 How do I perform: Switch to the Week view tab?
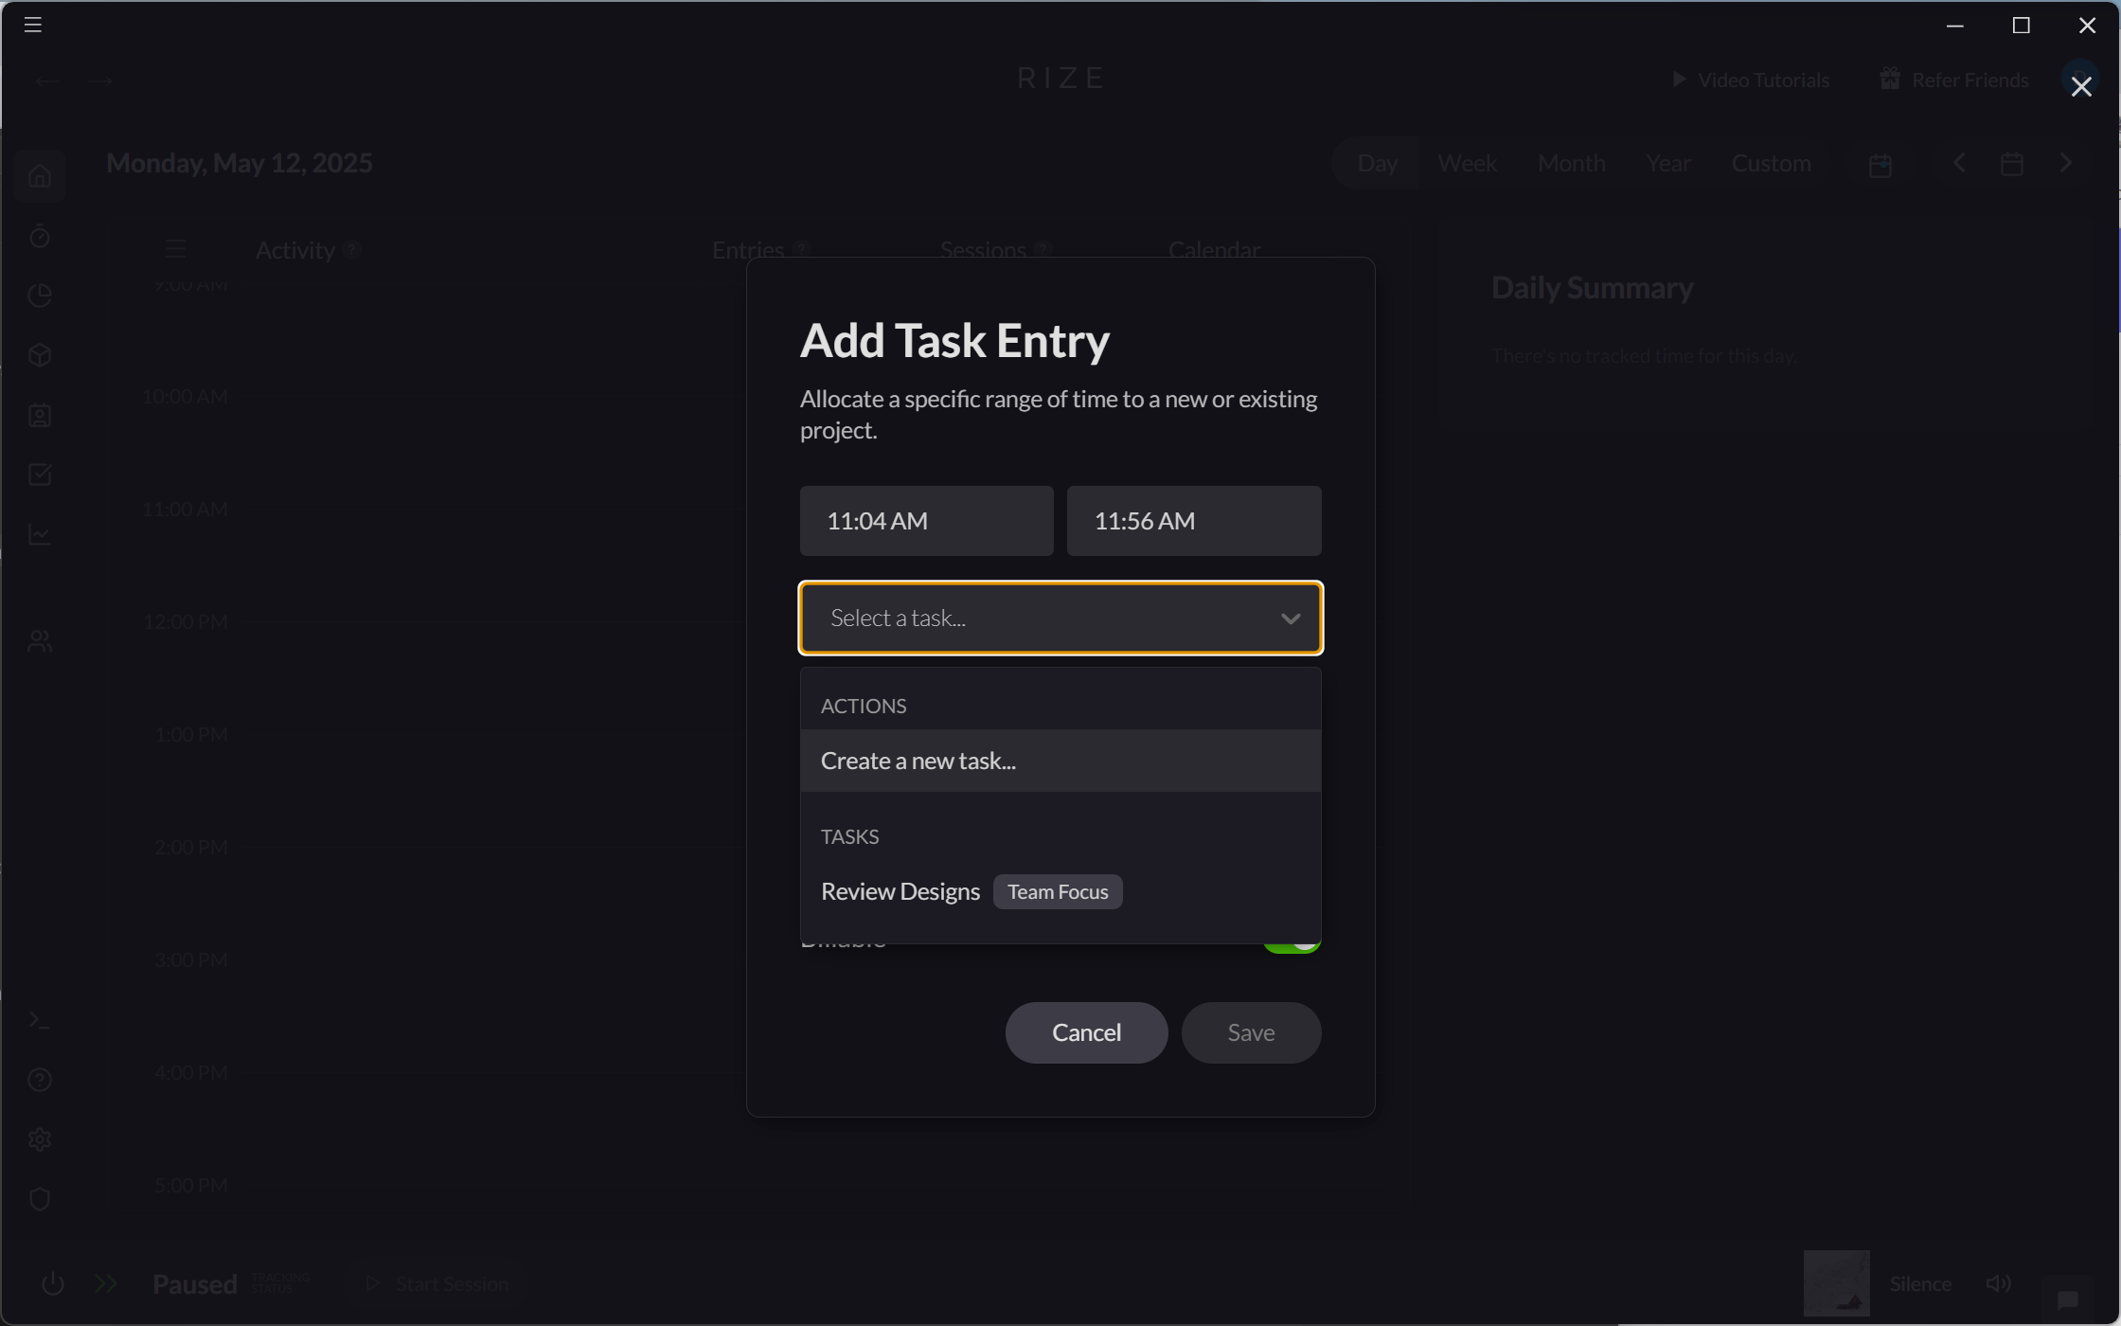[x=1467, y=162]
